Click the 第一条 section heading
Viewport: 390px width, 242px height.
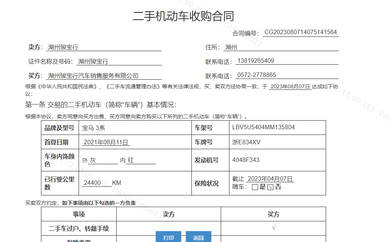101,105
